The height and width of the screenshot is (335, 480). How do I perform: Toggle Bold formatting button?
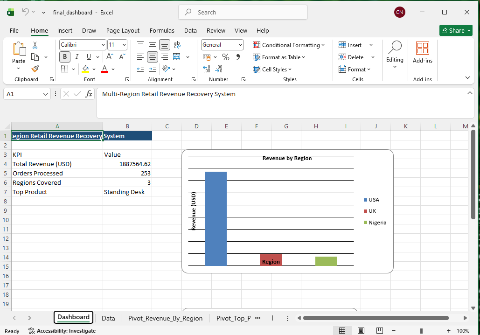click(x=65, y=56)
